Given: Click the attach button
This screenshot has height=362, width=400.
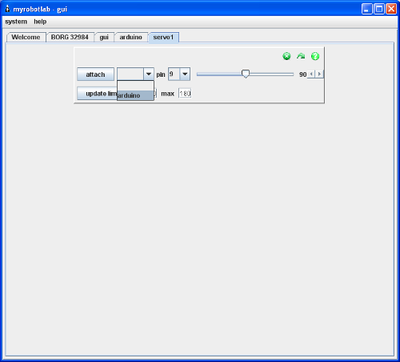Looking at the screenshot, I should [95, 74].
